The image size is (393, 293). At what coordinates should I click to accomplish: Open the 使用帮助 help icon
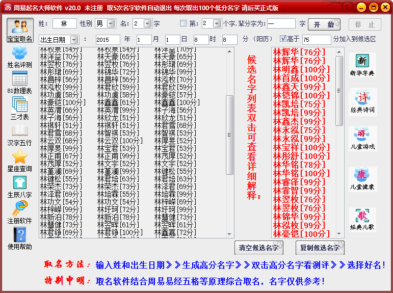(19, 238)
